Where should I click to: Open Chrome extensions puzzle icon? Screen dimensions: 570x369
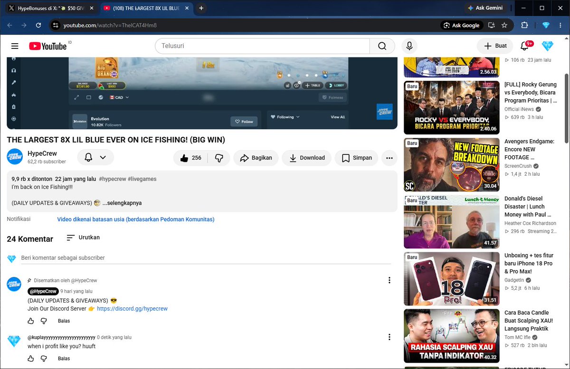[525, 25]
